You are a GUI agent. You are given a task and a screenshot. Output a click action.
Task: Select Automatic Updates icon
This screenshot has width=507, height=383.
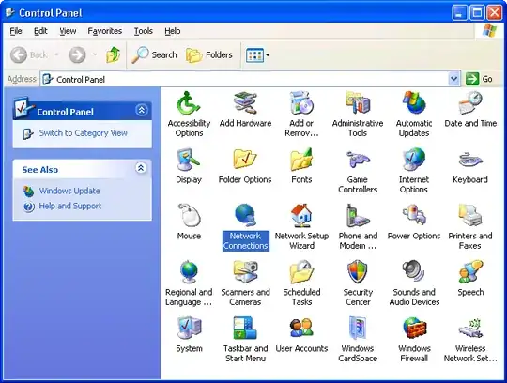coord(414,115)
